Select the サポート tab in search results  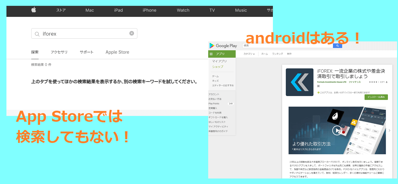pyautogui.click(x=86, y=52)
